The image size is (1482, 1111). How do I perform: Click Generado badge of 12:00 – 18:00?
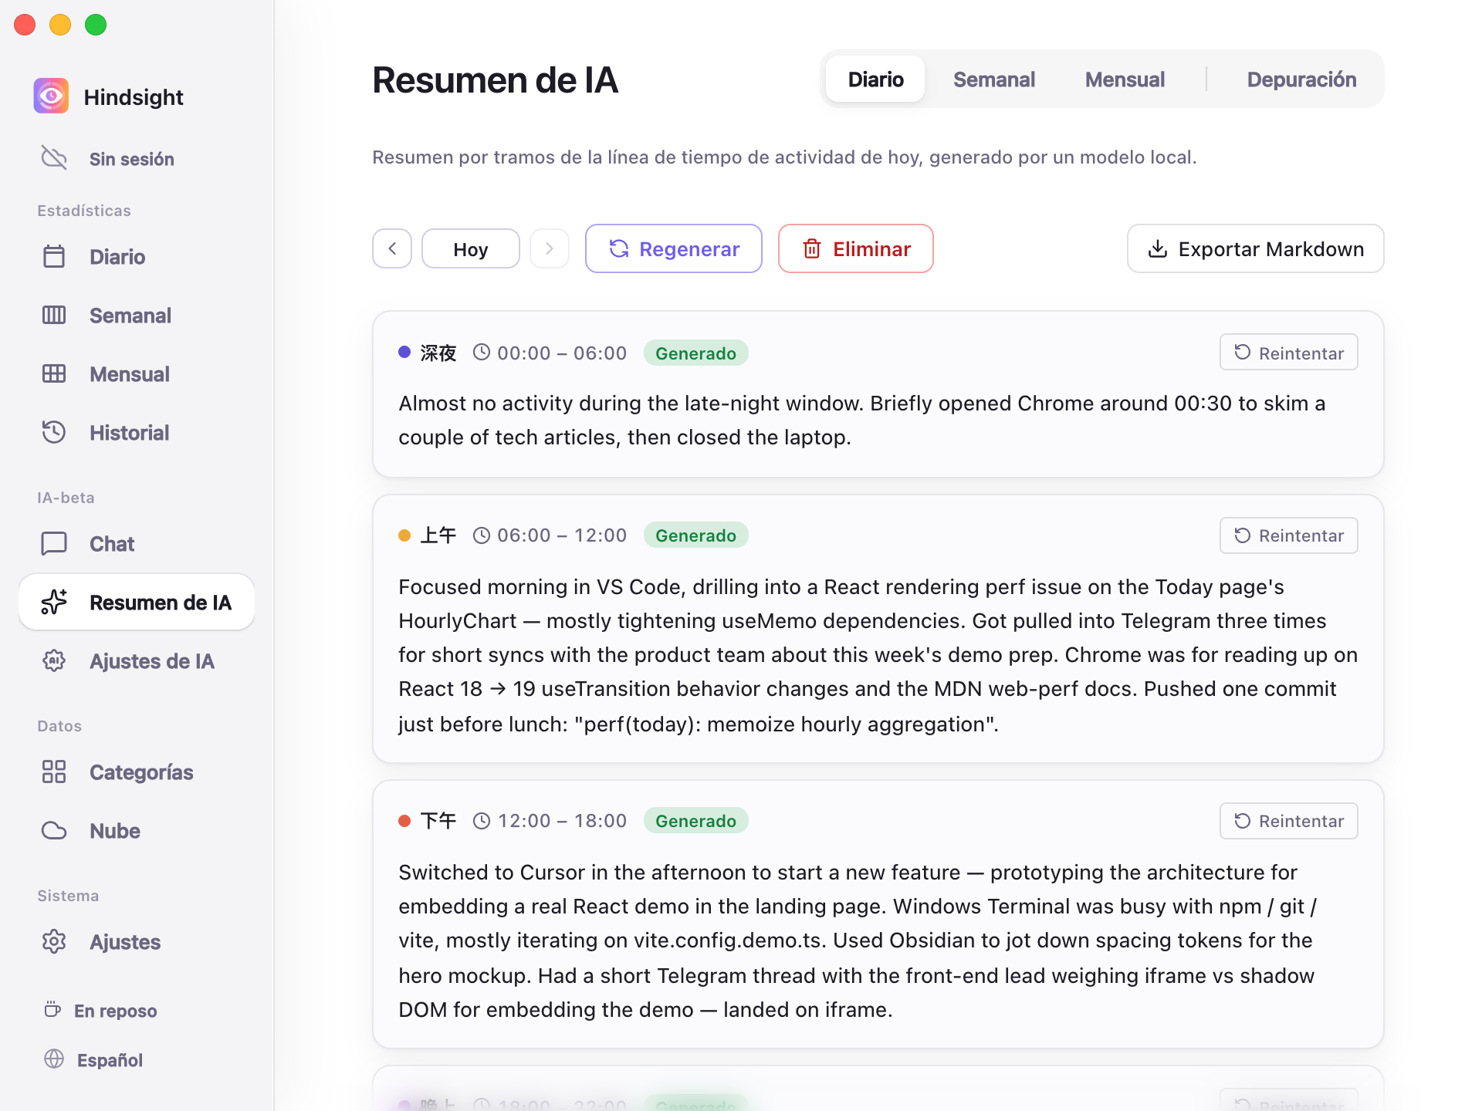[695, 821]
